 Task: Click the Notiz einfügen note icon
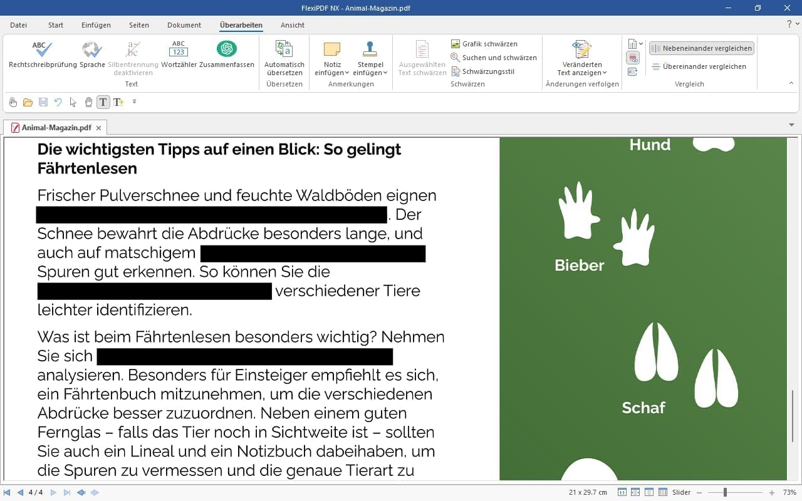(x=332, y=50)
